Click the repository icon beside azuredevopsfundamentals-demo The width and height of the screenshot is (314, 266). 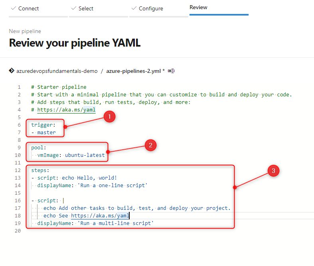(x=12, y=71)
